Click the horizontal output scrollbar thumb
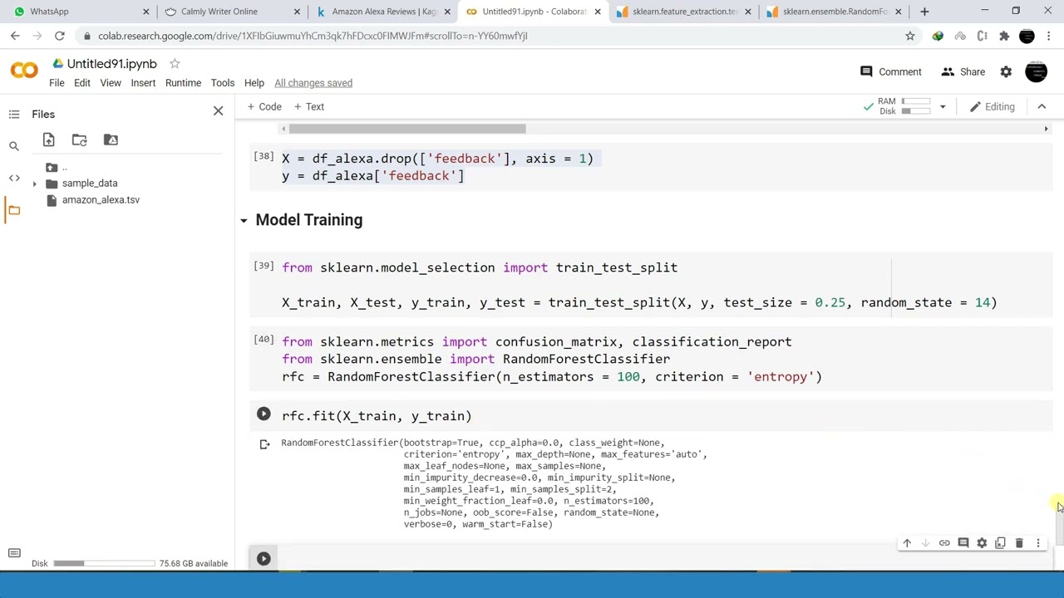The height and width of the screenshot is (598, 1064). click(x=407, y=129)
